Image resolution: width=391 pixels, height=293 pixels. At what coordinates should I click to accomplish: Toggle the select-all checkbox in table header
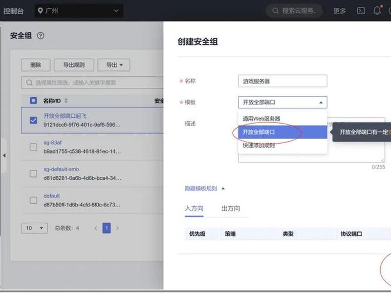(x=33, y=101)
